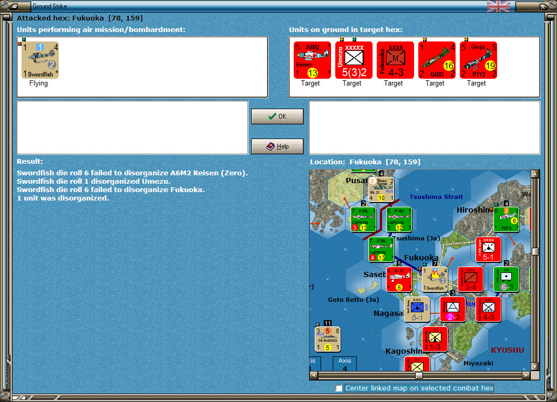557x402 pixels.
Task: Click the OK button
Action: (x=277, y=117)
